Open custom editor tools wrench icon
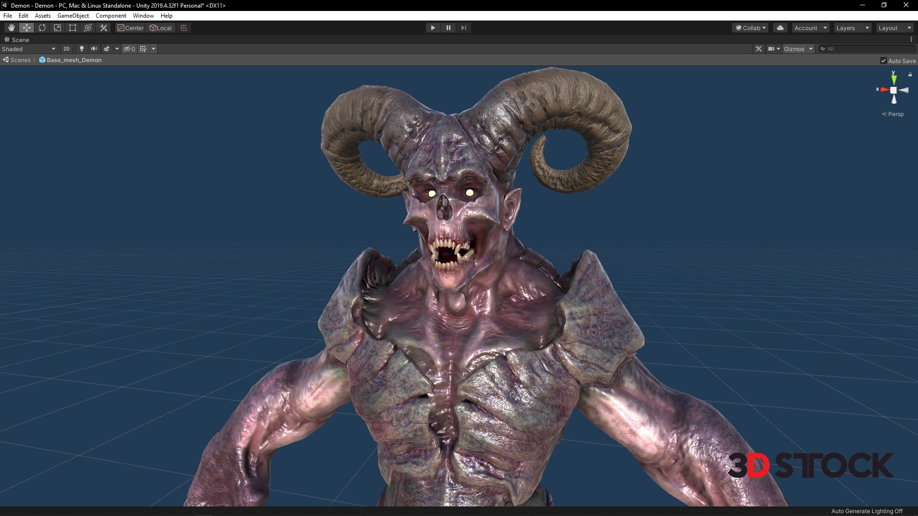 click(103, 28)
